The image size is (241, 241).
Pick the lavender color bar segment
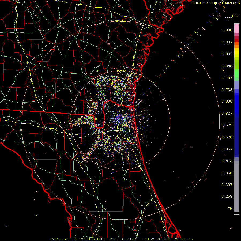(236, 85)
